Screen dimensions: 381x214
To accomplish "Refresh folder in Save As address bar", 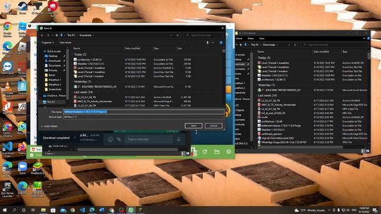I will [x=177, y=35].
